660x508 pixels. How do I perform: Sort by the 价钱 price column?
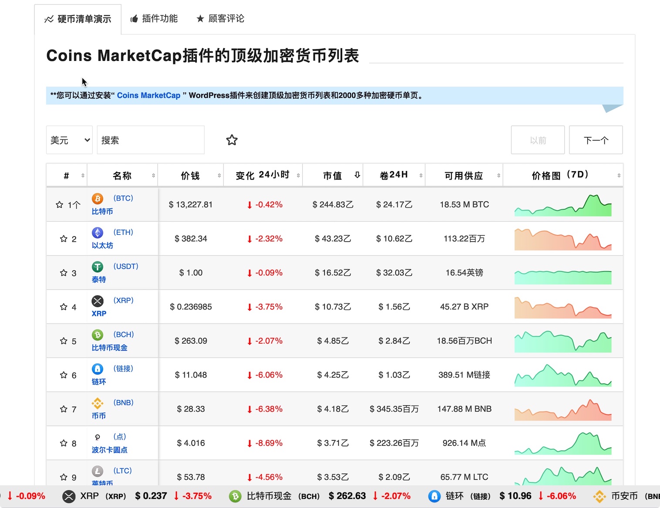(191, 175)
